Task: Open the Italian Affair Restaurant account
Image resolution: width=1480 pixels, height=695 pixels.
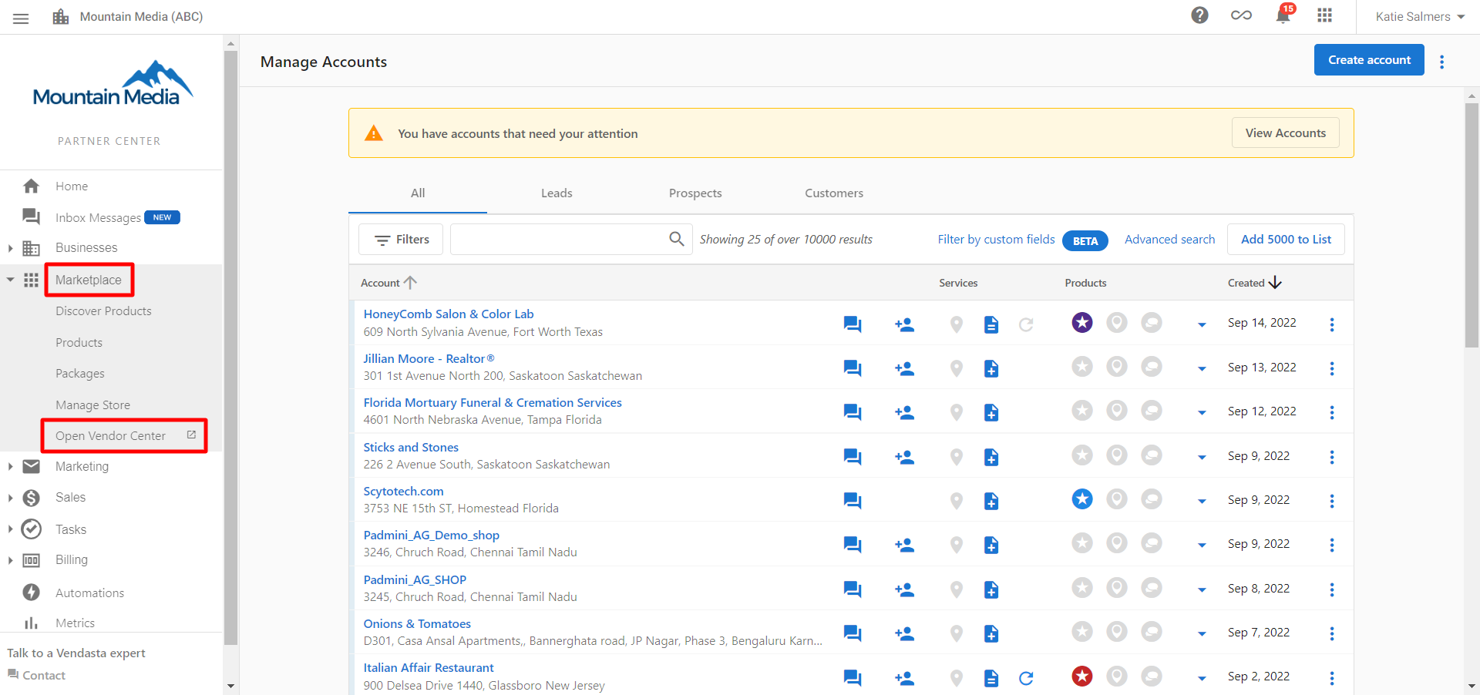Action: tap(429, 668)
